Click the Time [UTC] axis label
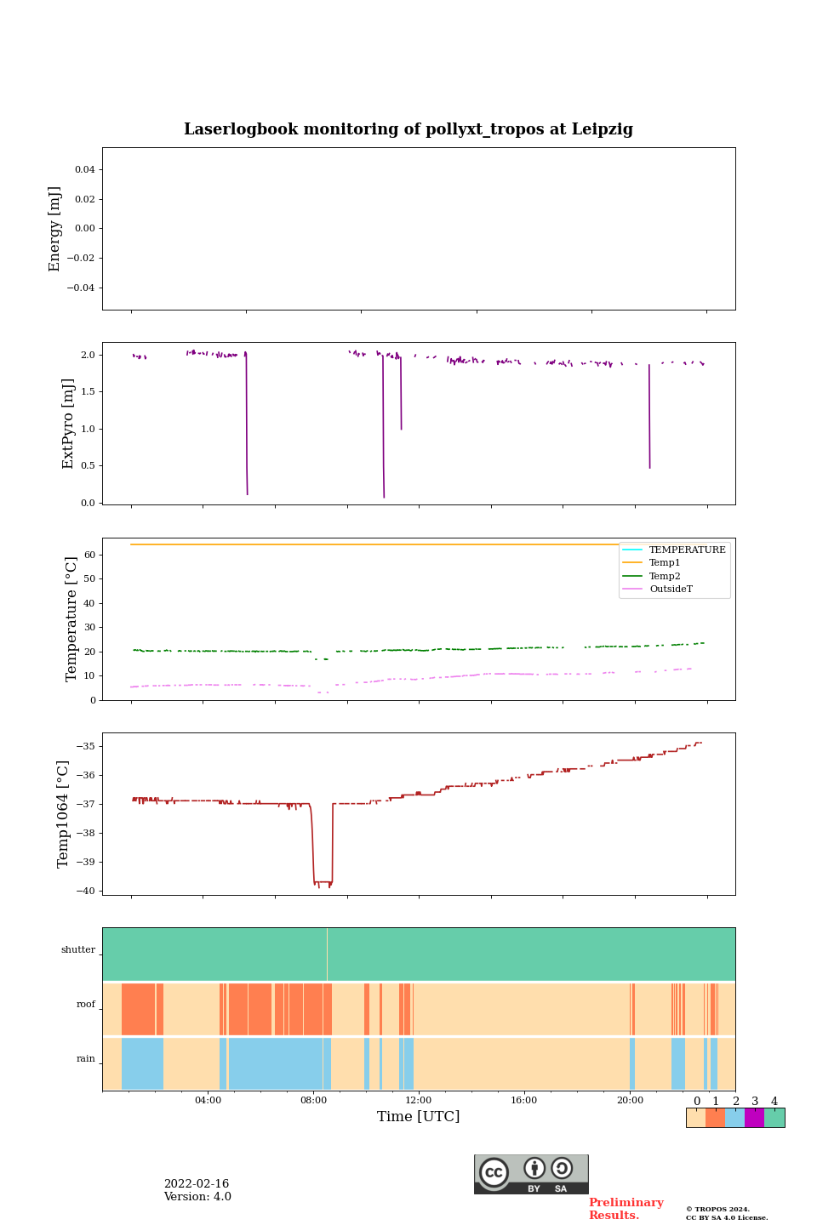This screenshot has width=817, height=1225. (x=418, y=1117)
